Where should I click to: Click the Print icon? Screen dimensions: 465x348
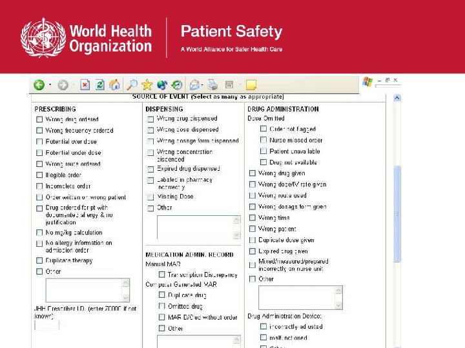(x=212, y=85)
